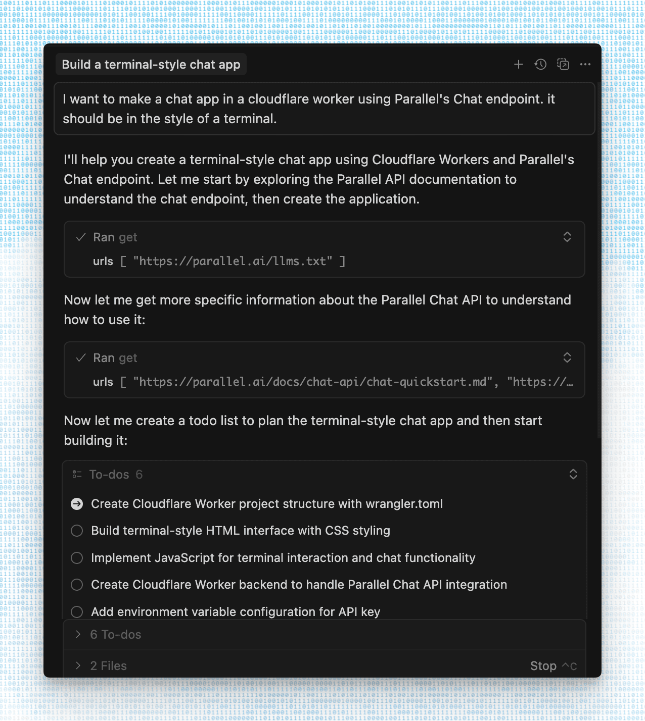Open chat history via the clock icon

[540, 64]
